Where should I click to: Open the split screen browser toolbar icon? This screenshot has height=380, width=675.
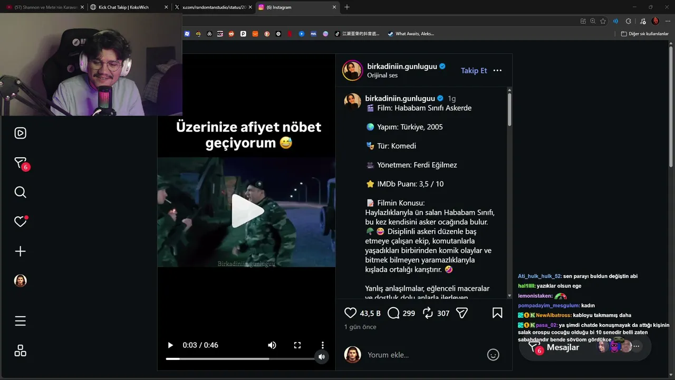coord(583,21)
